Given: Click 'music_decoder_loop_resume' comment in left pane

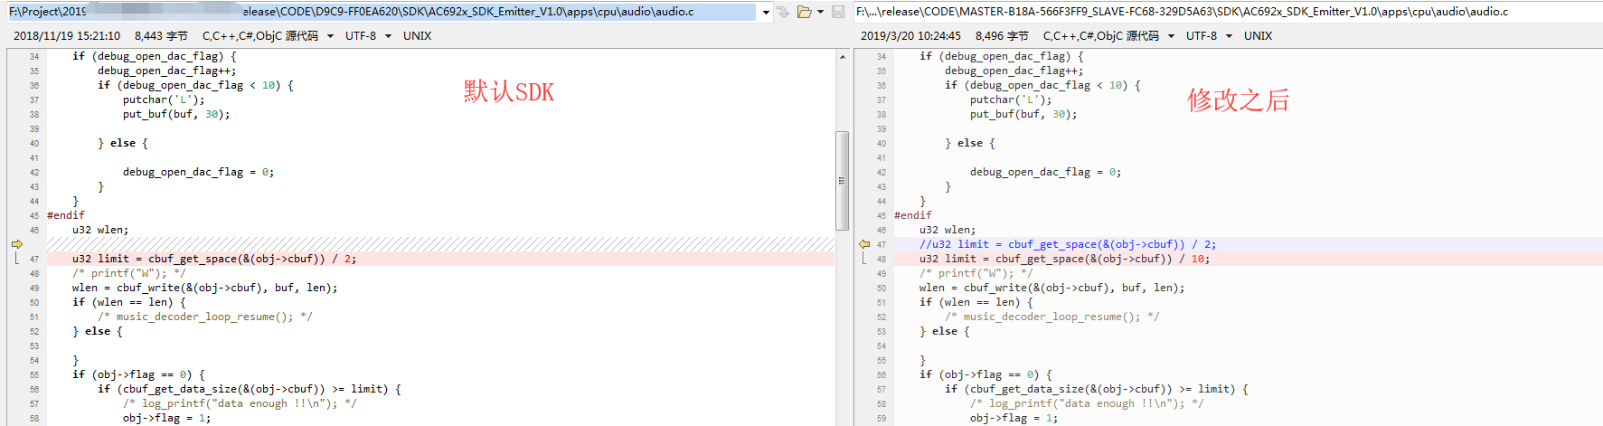Looking at the screenshot, I should point(205,317).
